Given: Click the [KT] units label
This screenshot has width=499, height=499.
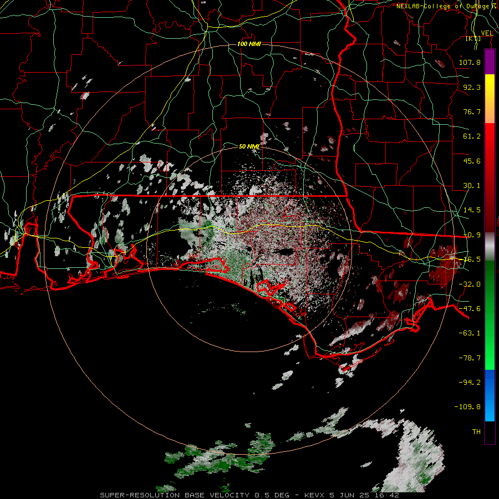Looking at the screenshot, I should tap(473, 38).
